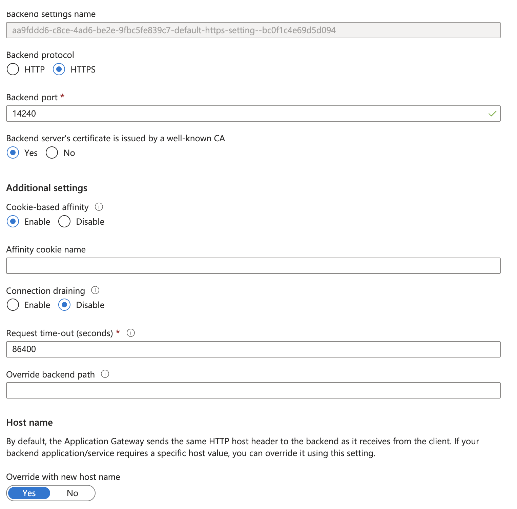Set host name override to No
517x509 pixels.
coord(73,493)
